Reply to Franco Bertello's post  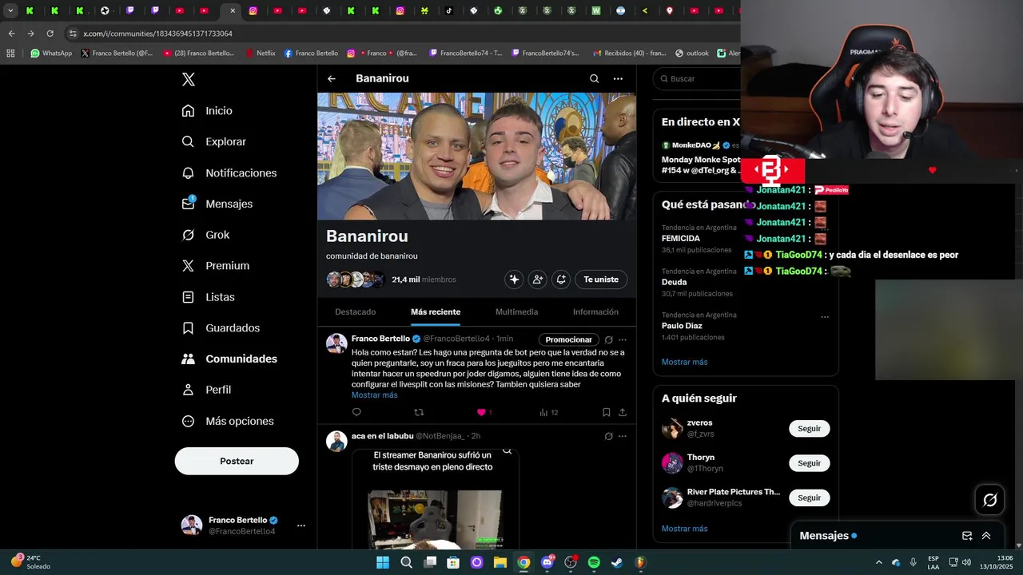(x=356, y=412)
